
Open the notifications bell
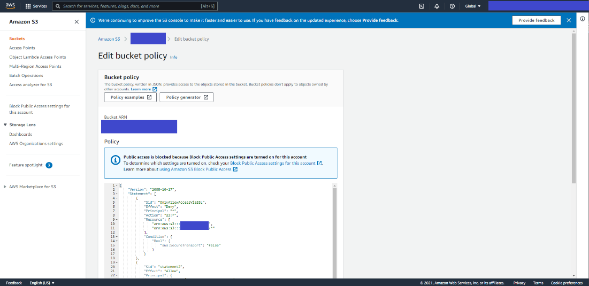click(437, 6)
